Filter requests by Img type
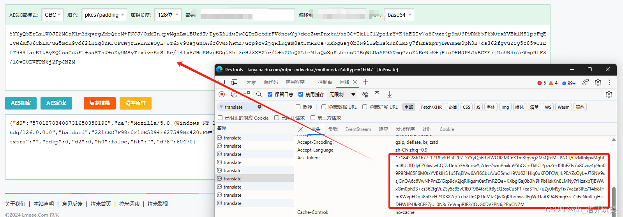This screenshot has height=217, width=623. click(x=505, y=107)
